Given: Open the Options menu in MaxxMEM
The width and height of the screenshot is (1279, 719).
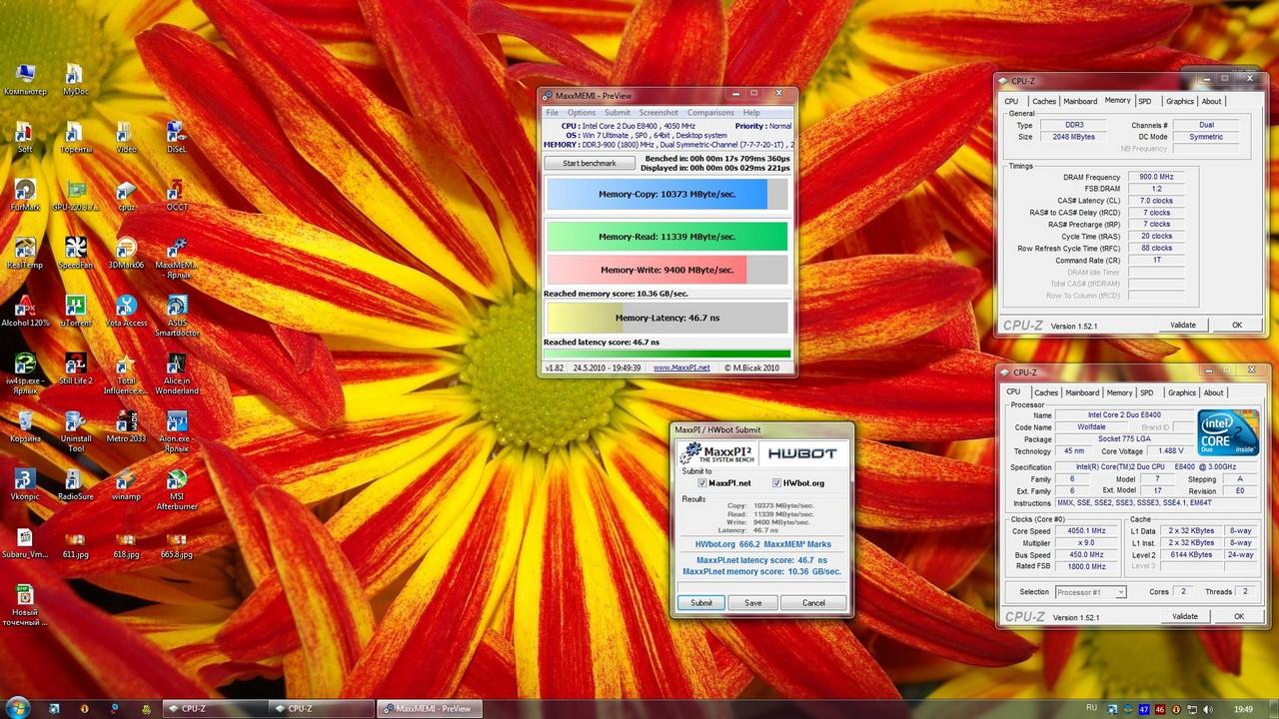Looking at the screenshot, I should pyautogui.click(x=582, y=113).
